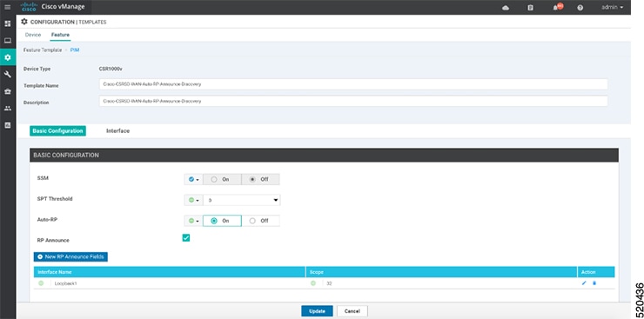Viewport: 644px width, 319px height.
Task: Edit the Loopback1 row with pencil icon
Action: click(584, 282)
